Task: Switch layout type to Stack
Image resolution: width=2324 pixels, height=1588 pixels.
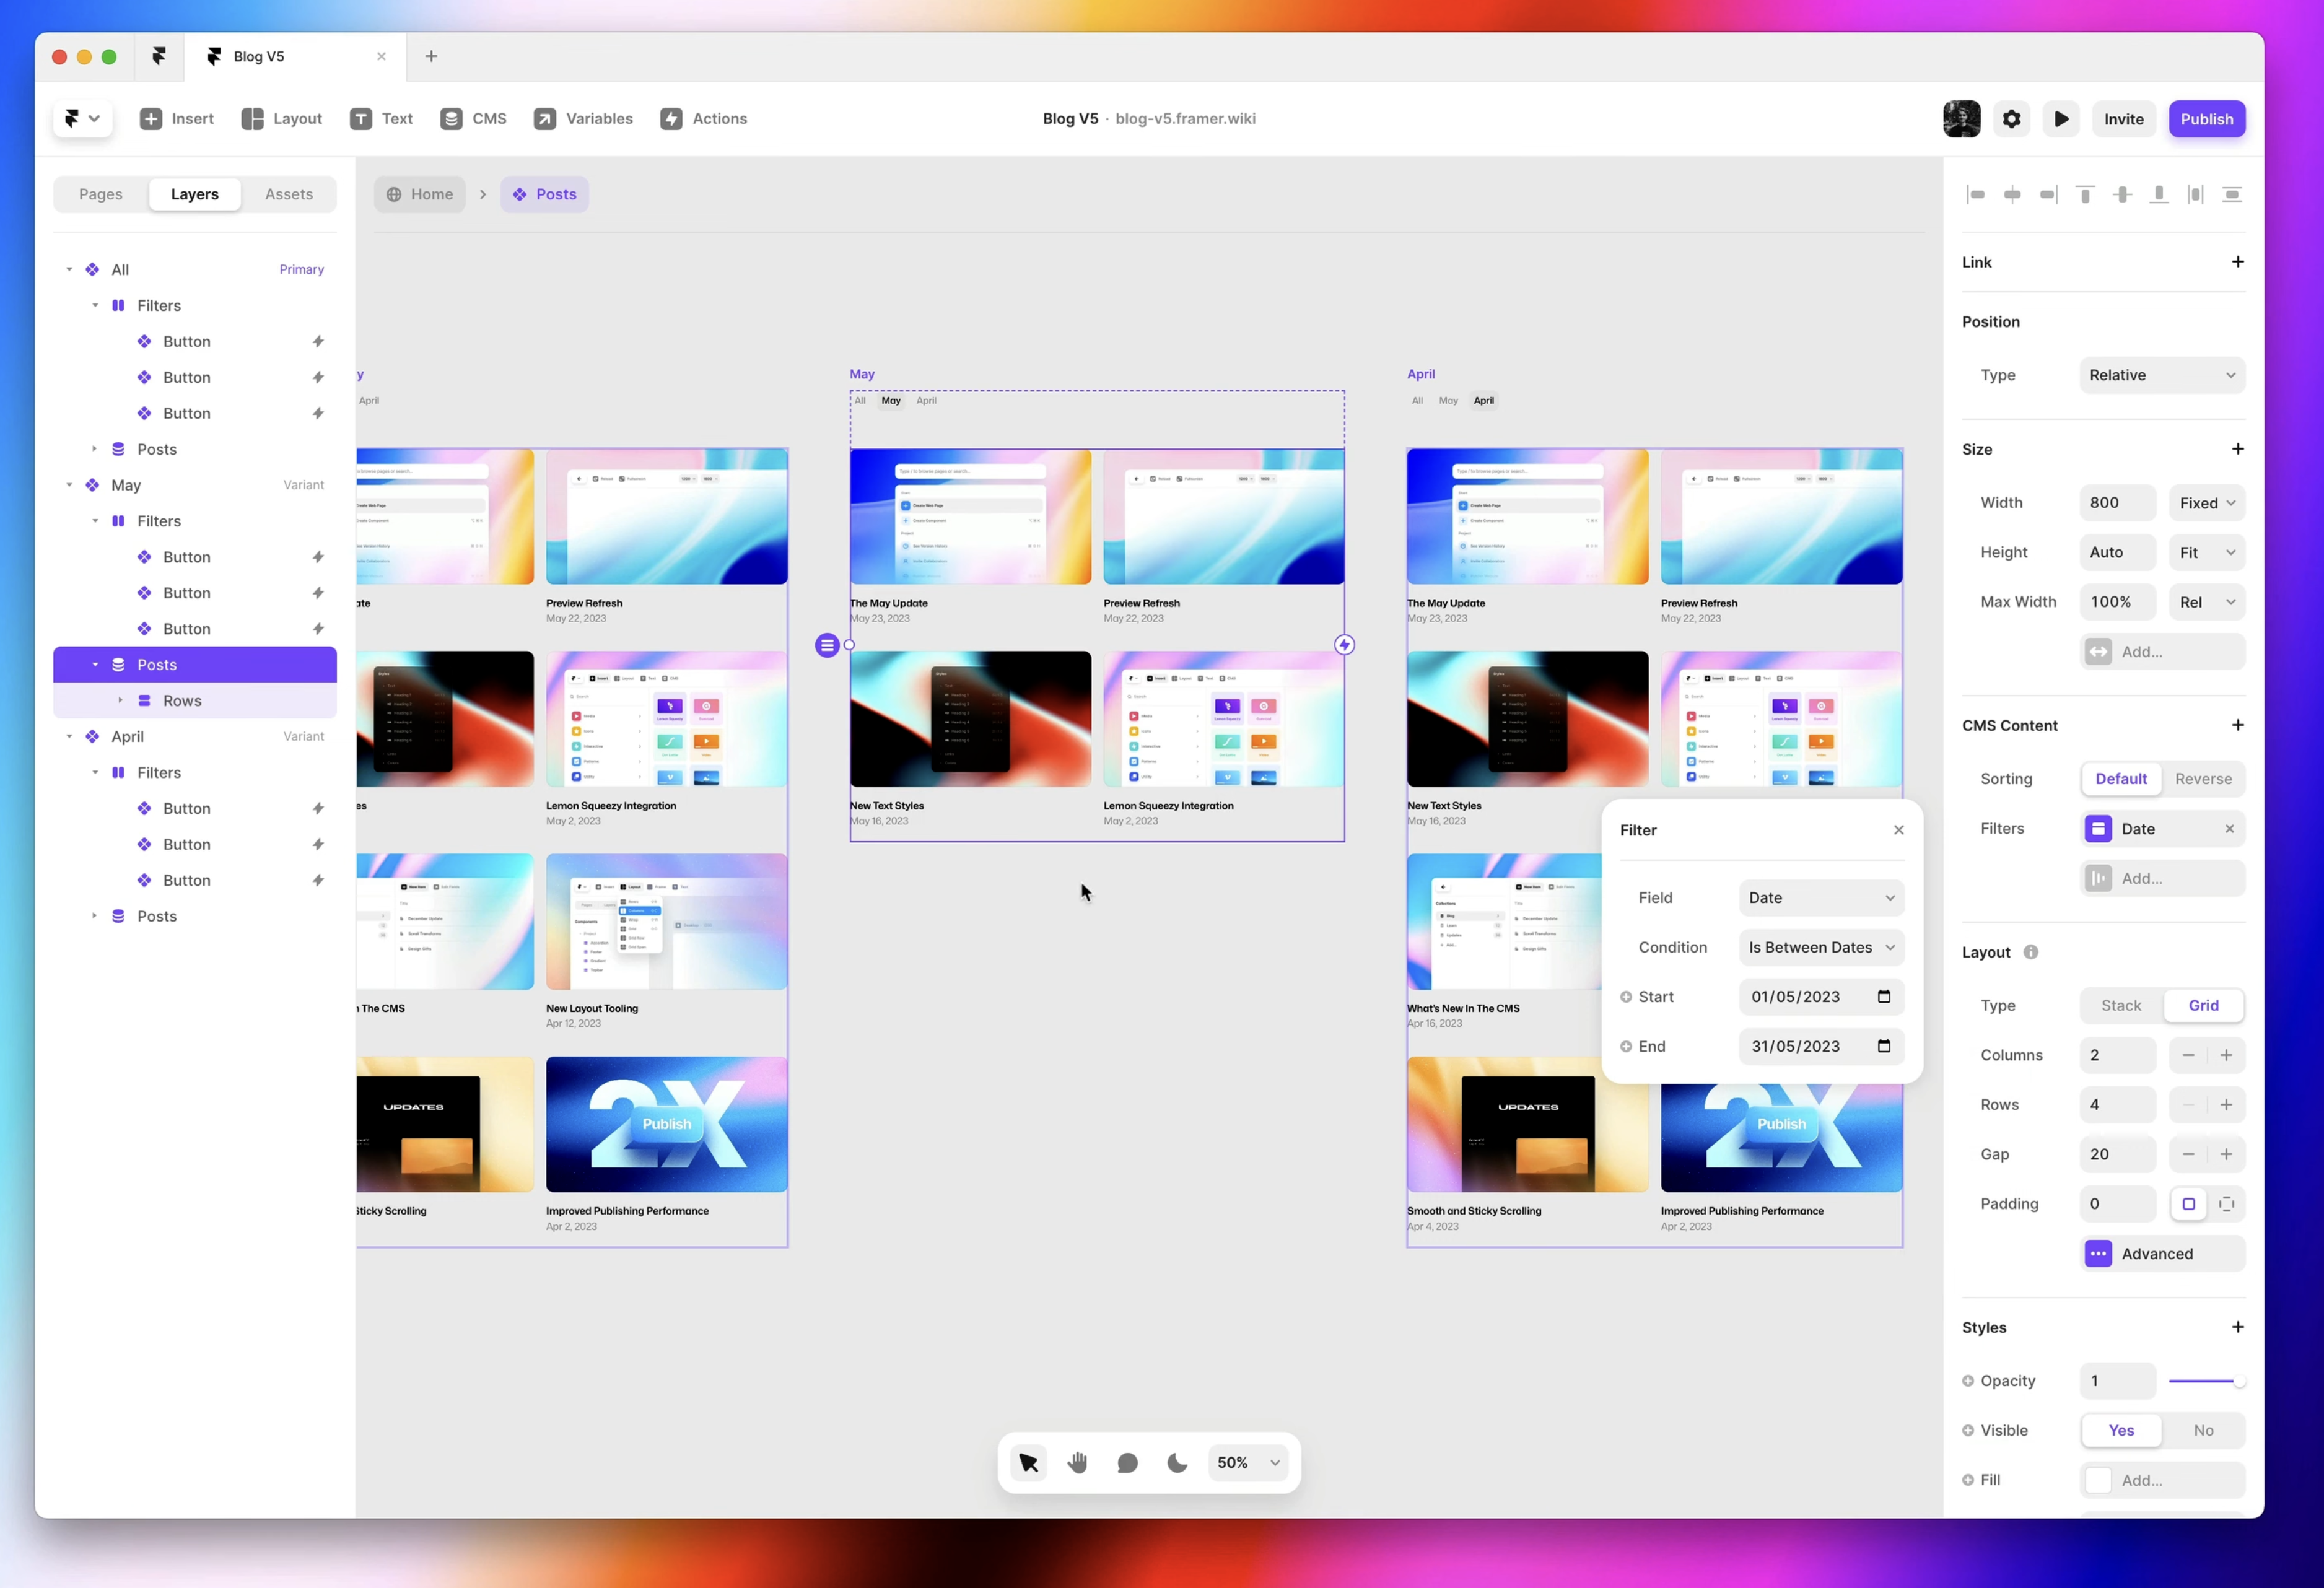Action: tap(2120, 1005)
